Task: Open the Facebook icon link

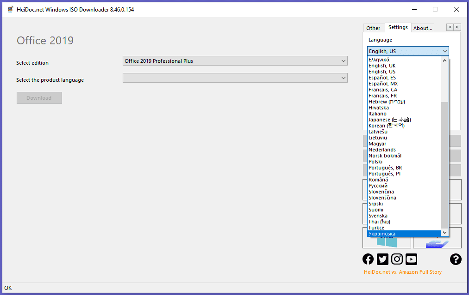Action: point(368,259)
